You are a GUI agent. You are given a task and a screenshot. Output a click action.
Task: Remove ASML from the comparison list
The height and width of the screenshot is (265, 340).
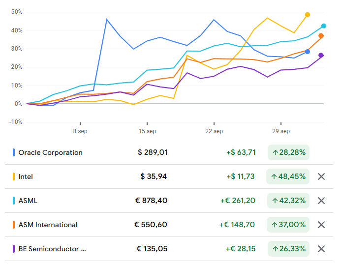click(321, 201)
